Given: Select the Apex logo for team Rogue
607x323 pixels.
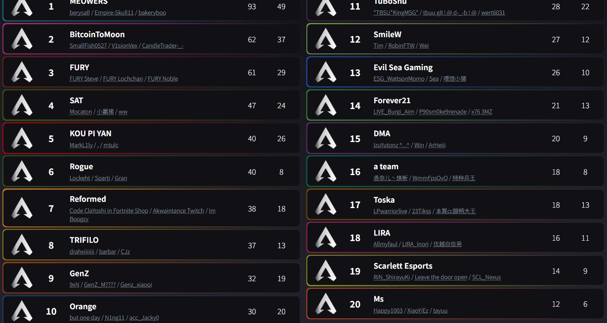Looking at the screenshot, I should pyautogui.click(x=22, y=171).
